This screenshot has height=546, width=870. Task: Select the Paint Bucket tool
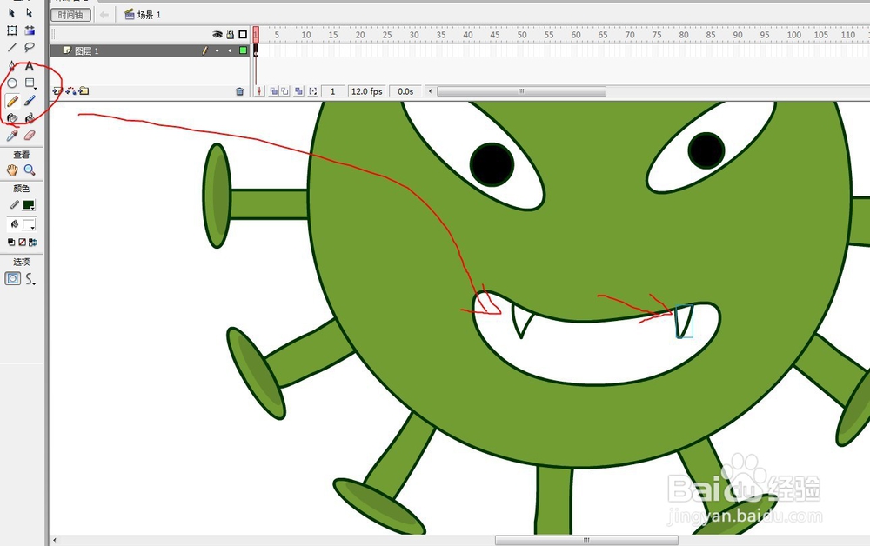(x=30, y=118)
